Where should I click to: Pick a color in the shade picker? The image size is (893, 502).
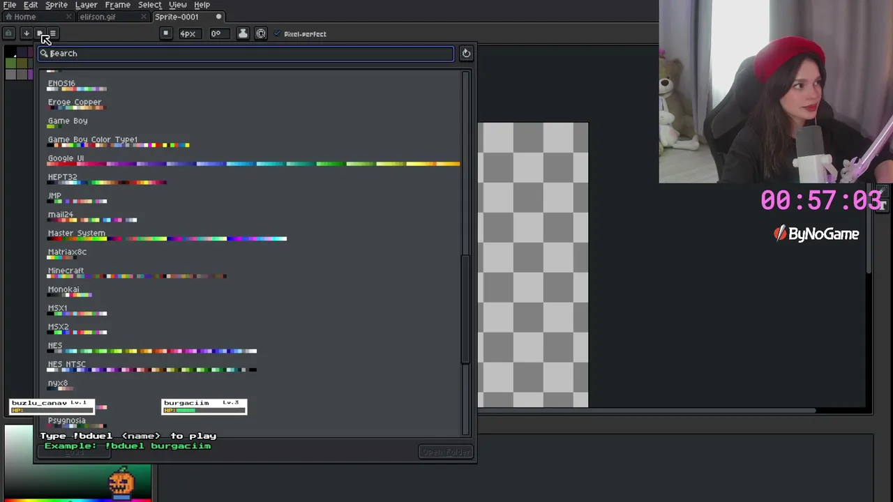[x=77, y=461]
